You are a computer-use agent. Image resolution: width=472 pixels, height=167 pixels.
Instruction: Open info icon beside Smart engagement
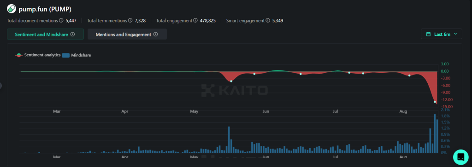pyautogui.click(x=268, y=20)
